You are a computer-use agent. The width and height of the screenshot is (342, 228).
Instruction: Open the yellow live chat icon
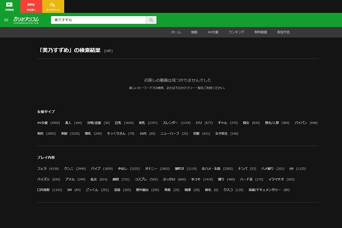click(53, 6)
